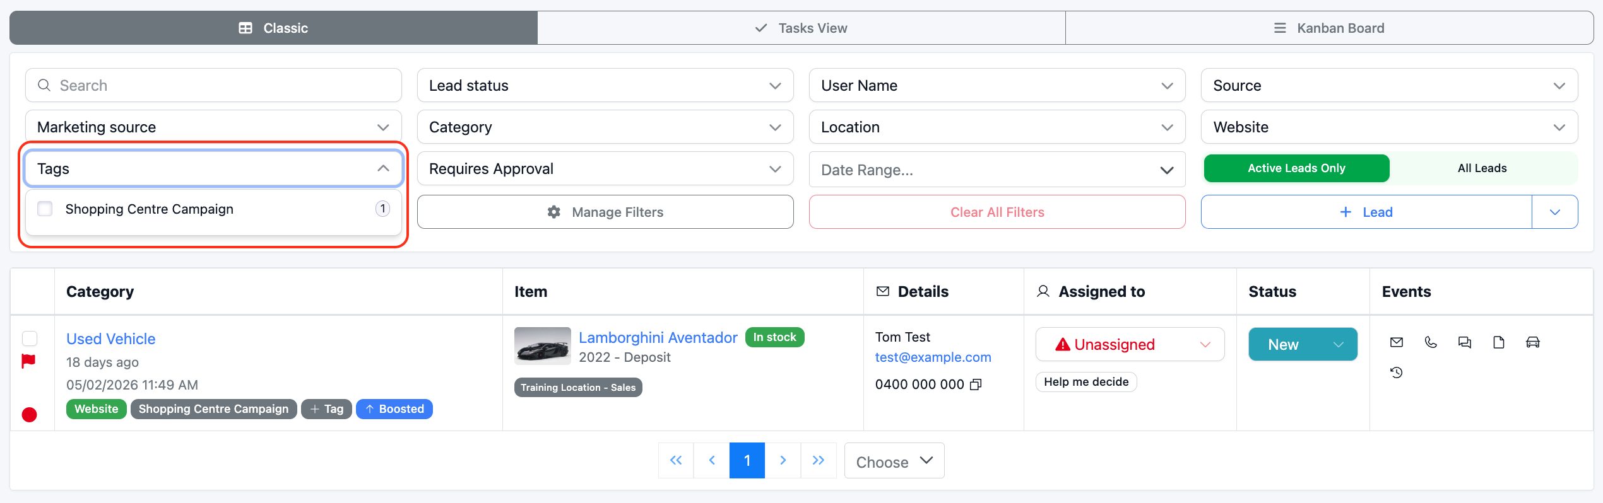Click the phone call event icon
This screenshot has height=503, width=1603.
pos(1430,342)
